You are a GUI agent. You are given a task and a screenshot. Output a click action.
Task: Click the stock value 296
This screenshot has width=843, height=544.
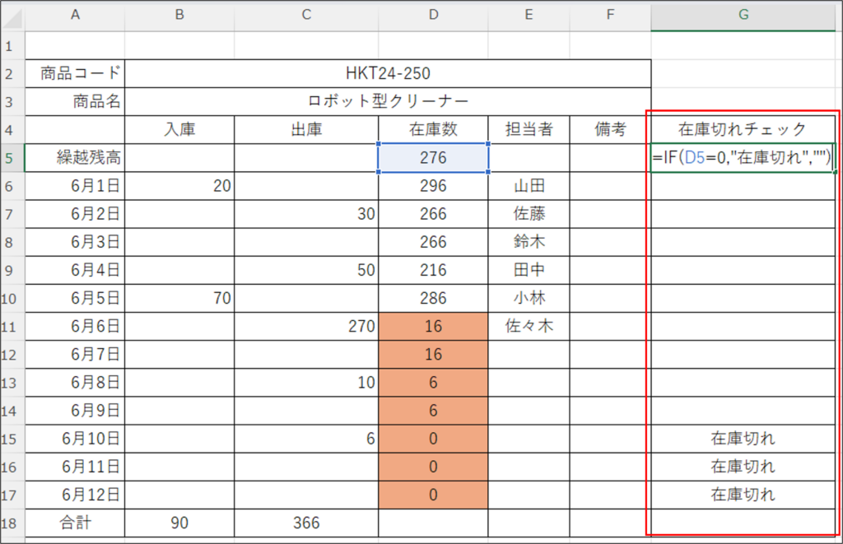(x=433, y=186)
